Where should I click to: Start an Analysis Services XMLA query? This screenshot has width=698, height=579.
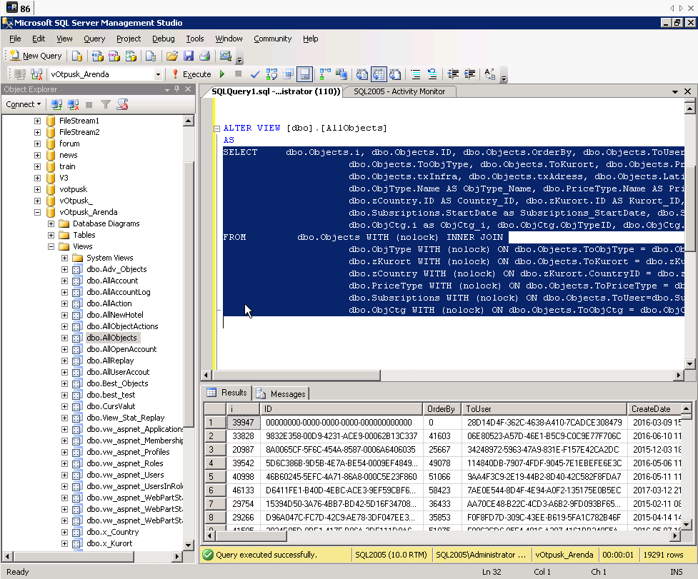(131, 56)
